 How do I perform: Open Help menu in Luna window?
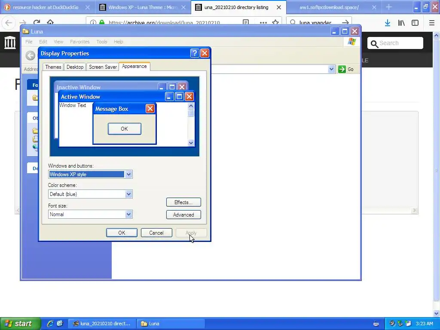tap(118, 42)
